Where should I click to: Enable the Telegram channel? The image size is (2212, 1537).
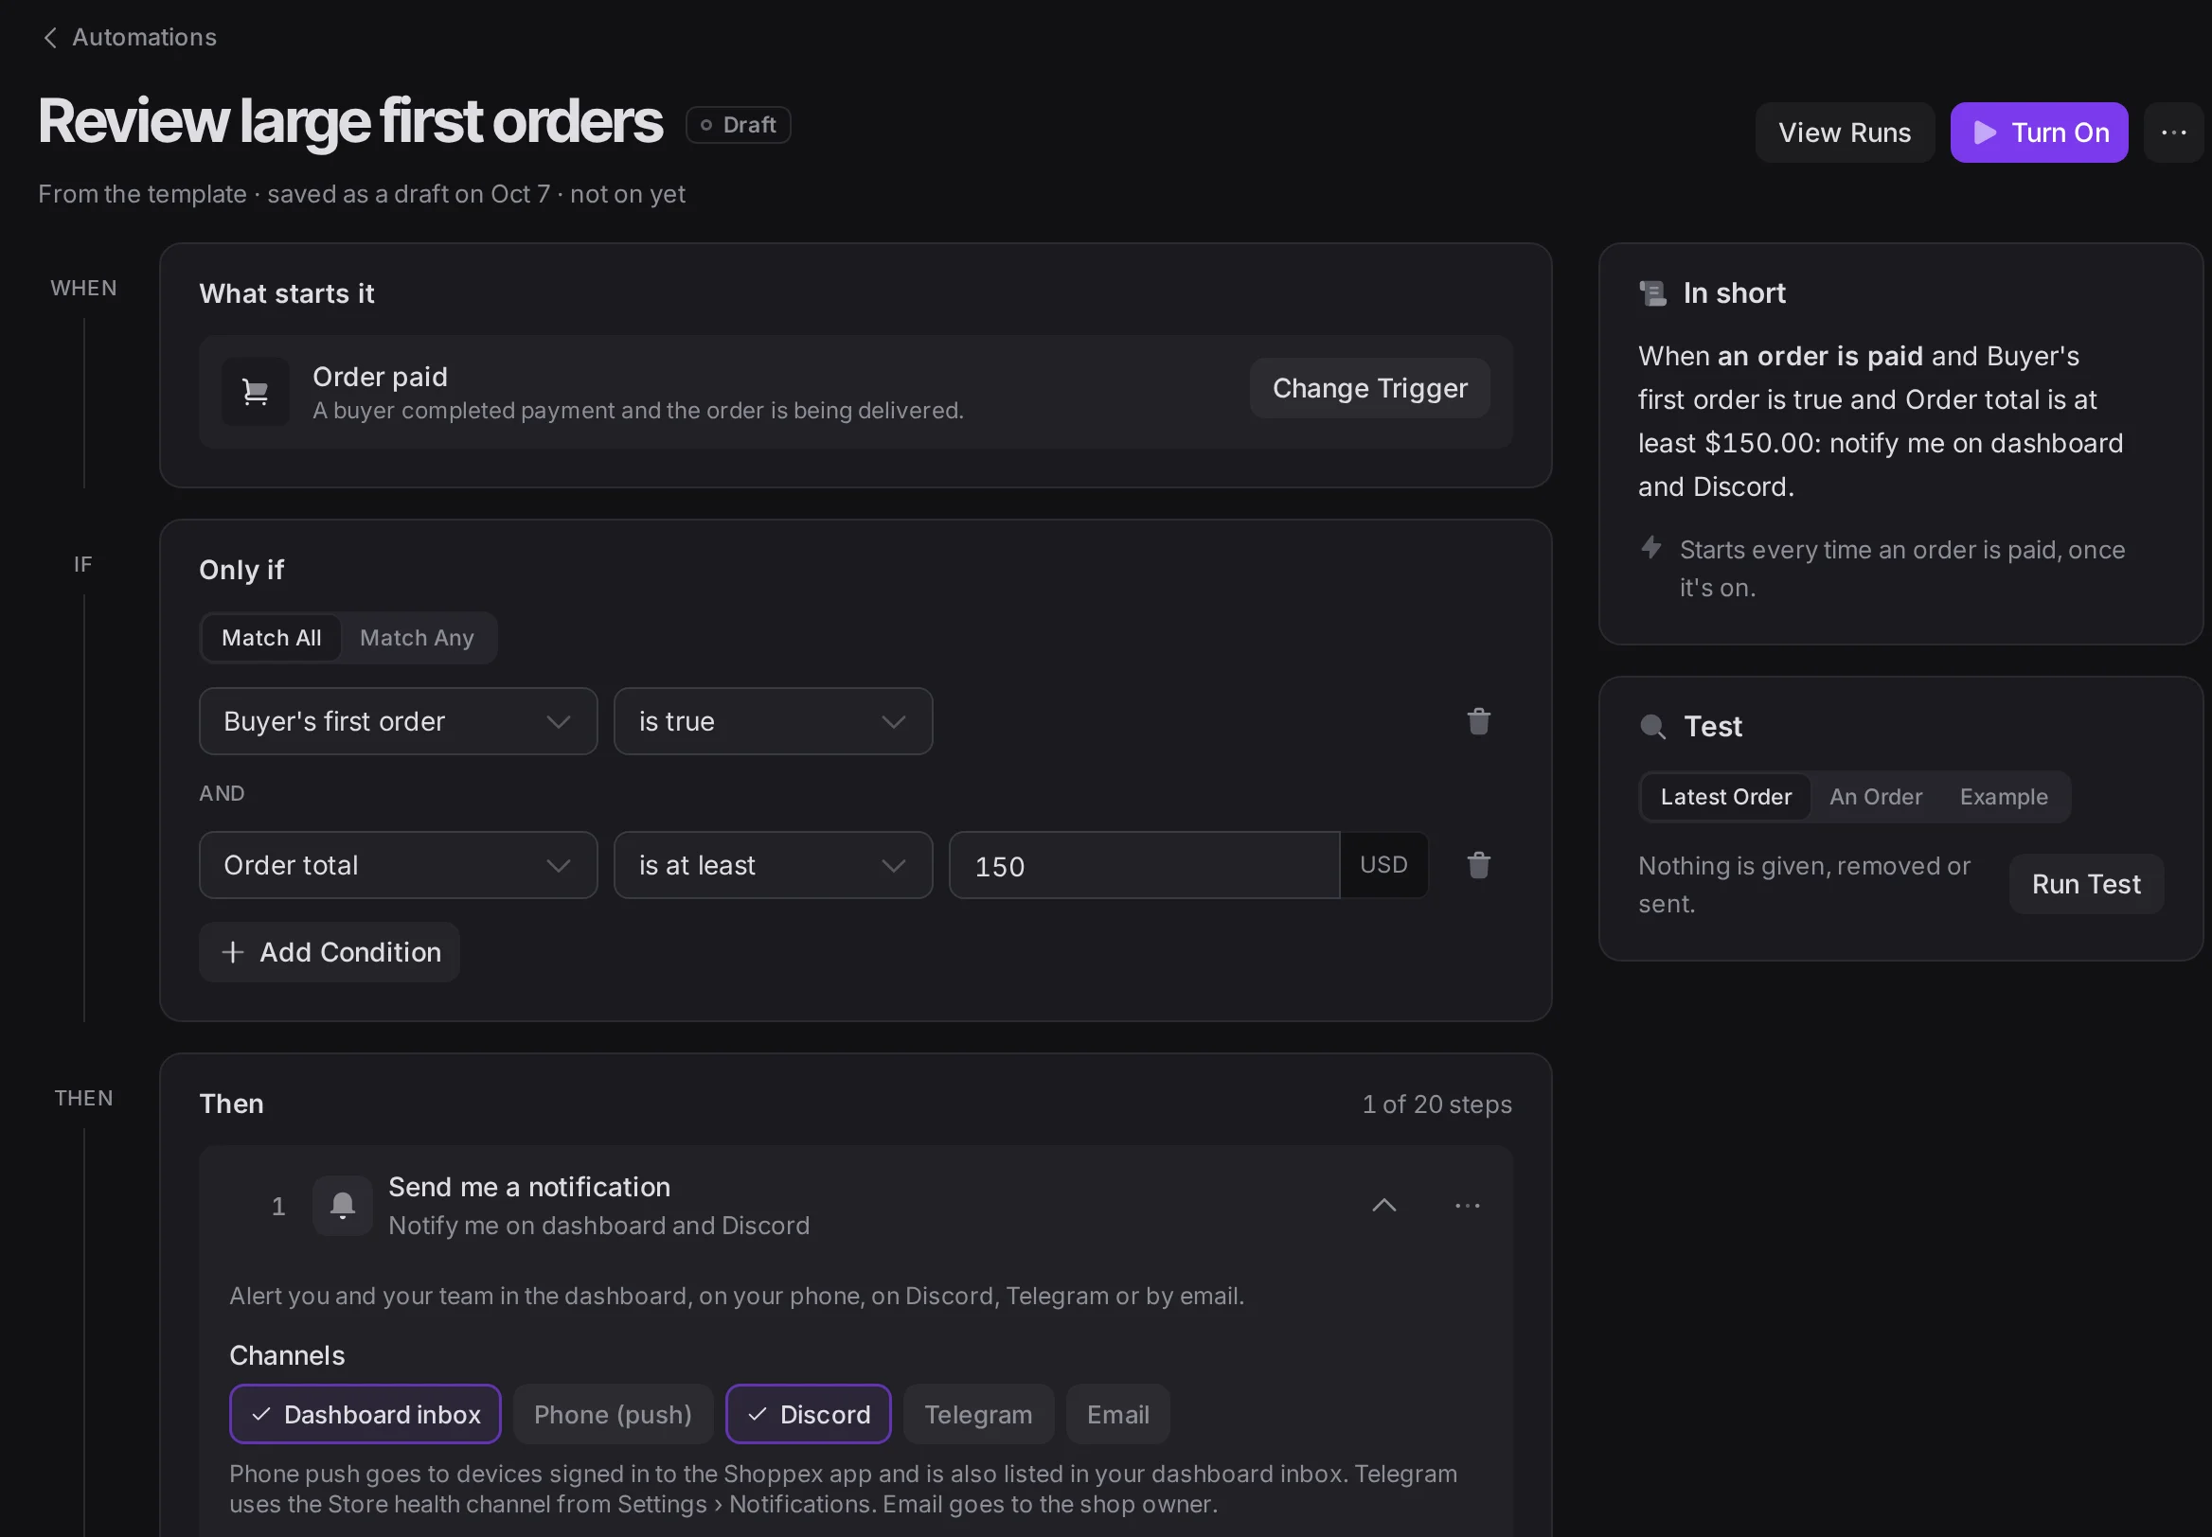click(978, 1414)
